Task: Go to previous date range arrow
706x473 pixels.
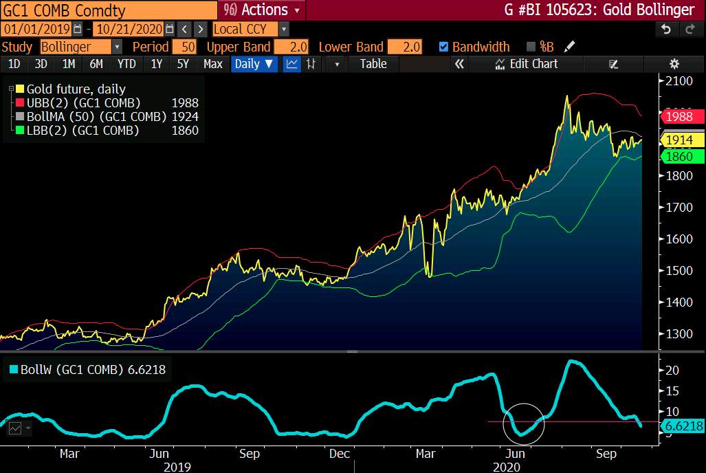Action: [185, 30]
